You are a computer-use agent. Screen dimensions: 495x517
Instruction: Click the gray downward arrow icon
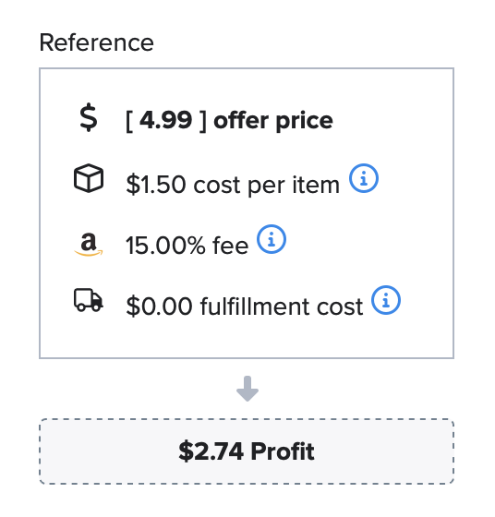[x=247, y=389]
